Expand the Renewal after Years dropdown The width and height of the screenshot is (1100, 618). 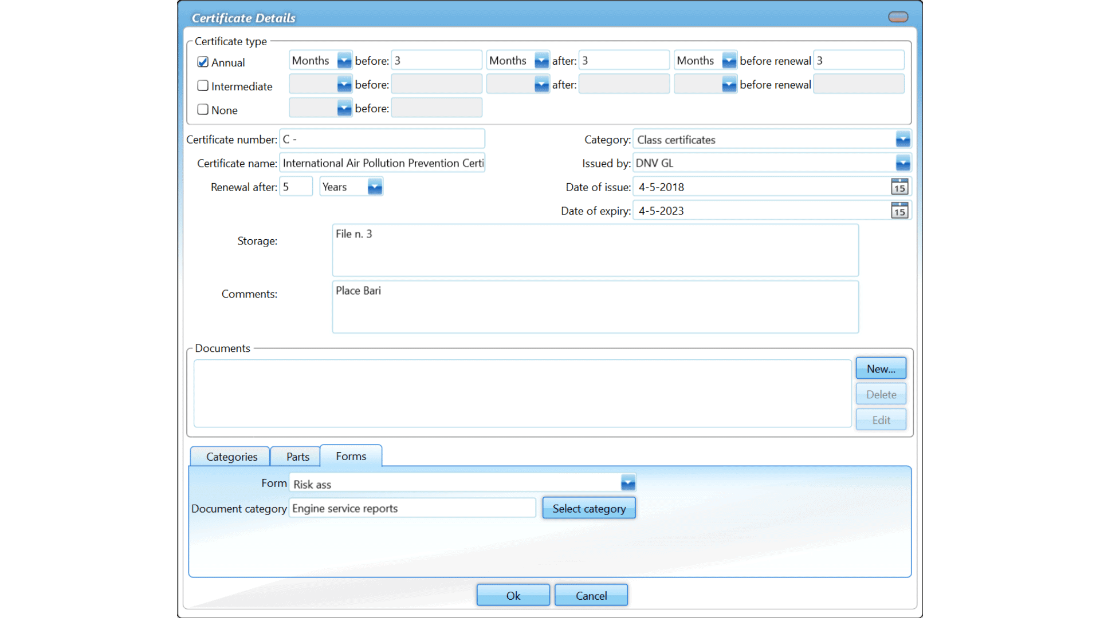(375, 187)
